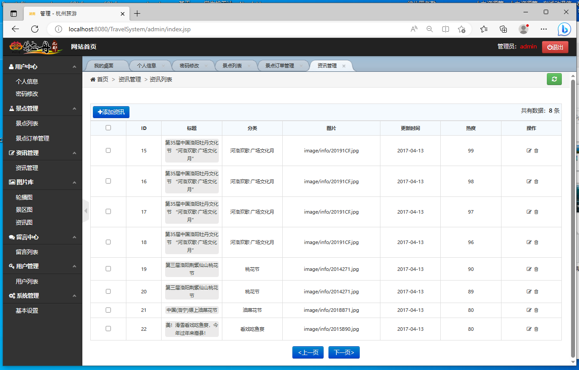Close the 资讯管理 tab
The height and width of the screenshot is (370, 579).
[344, 66]
